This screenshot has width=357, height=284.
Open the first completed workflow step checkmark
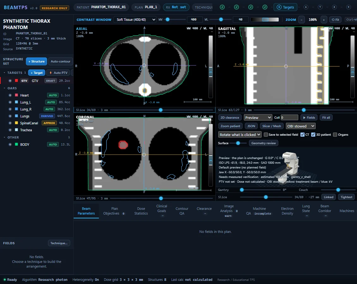(222, 7)
